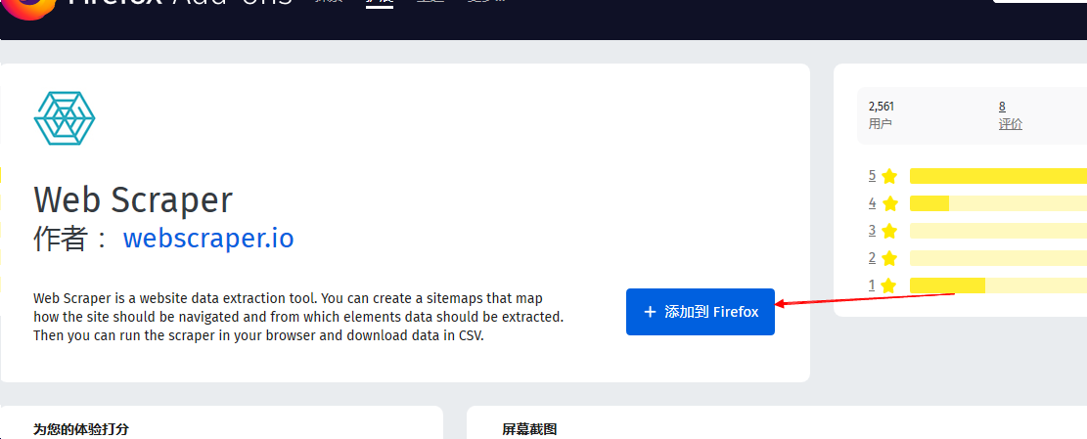The height and width of the screenshot is (439, 1087).
Task: Click the 作者： label text
Action: [71, 239]
